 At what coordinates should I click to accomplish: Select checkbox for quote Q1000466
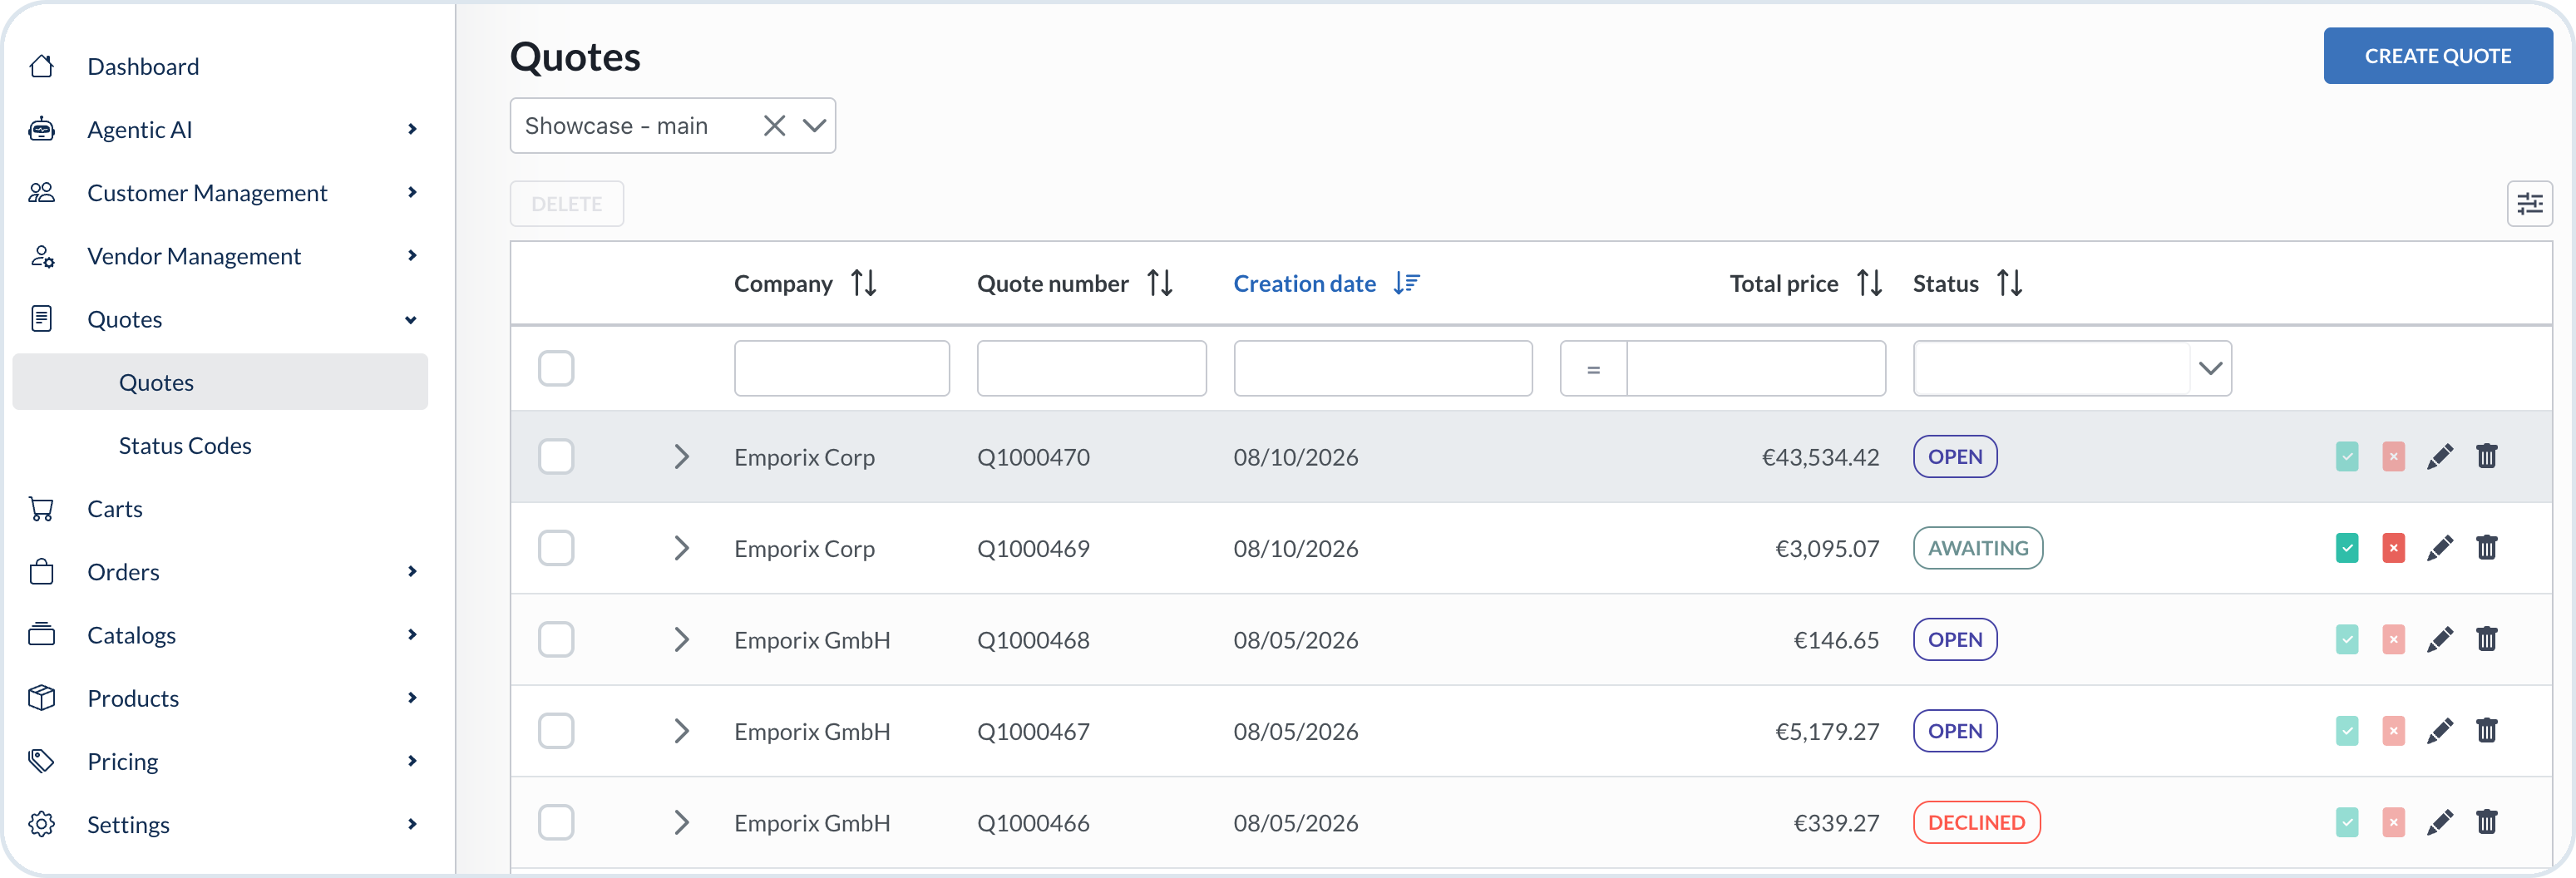[556, 822]
